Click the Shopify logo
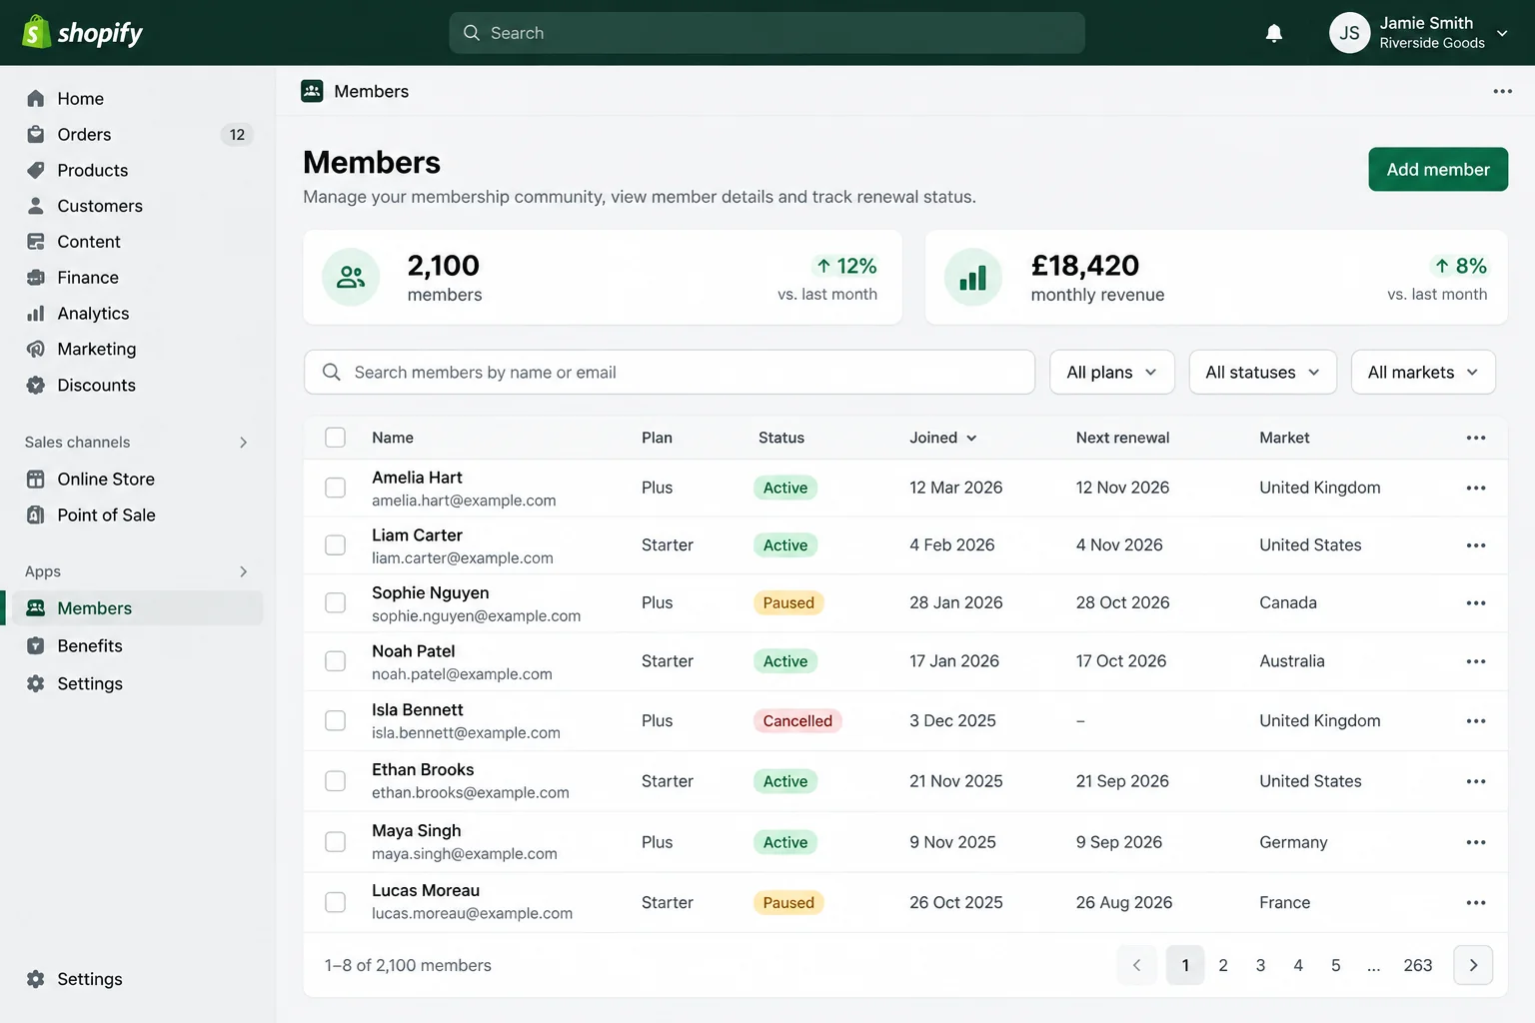This screenshot has height=1023, width=1535. [83, 33]
